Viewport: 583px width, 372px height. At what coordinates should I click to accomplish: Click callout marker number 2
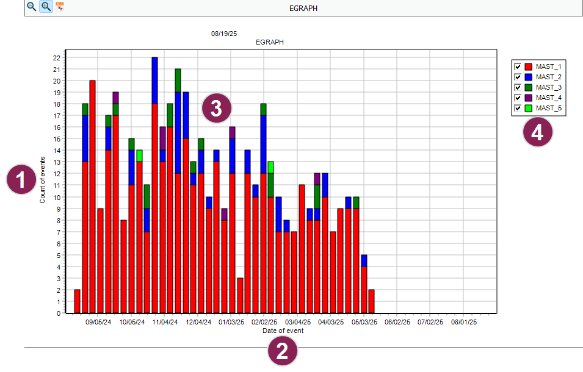click(282, 351)
